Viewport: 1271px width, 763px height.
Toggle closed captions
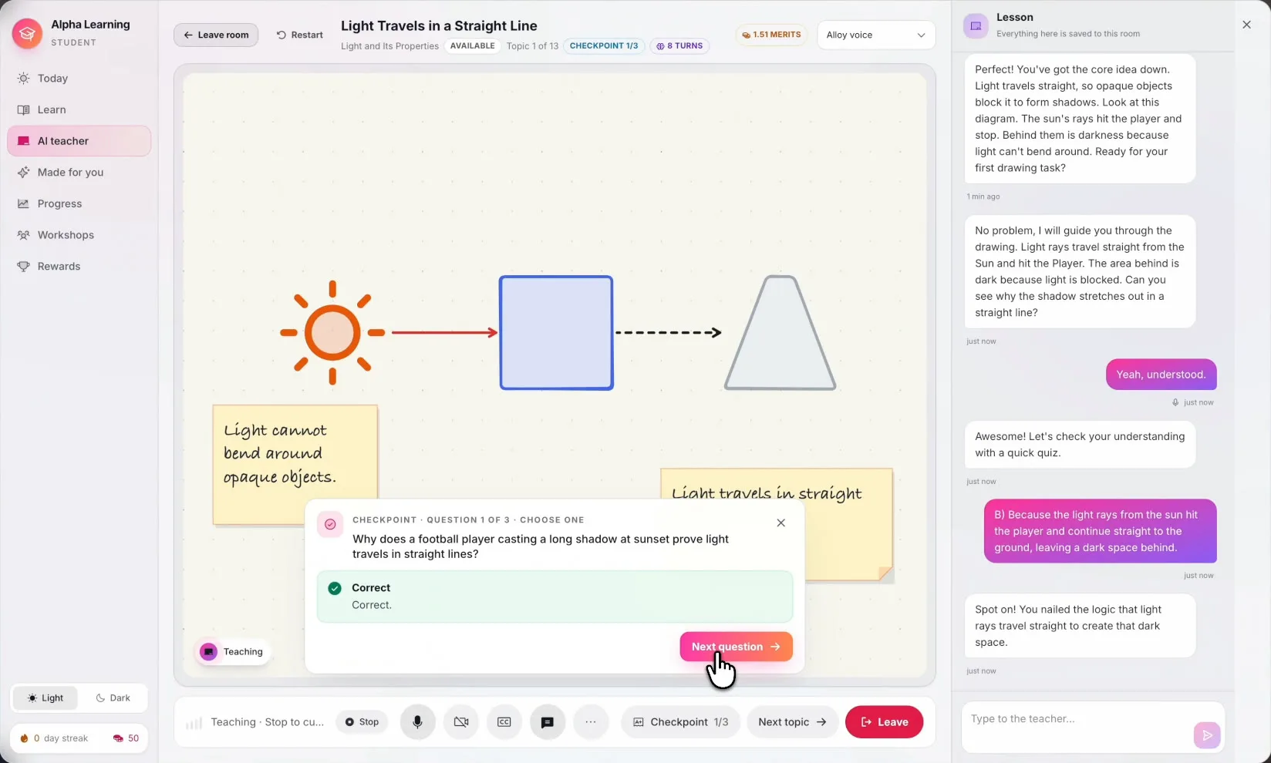pos(504,722)
